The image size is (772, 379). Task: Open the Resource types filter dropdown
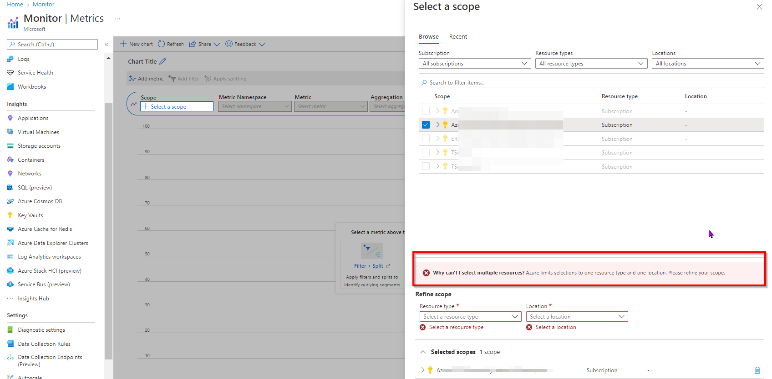click(x=591, y=64)
